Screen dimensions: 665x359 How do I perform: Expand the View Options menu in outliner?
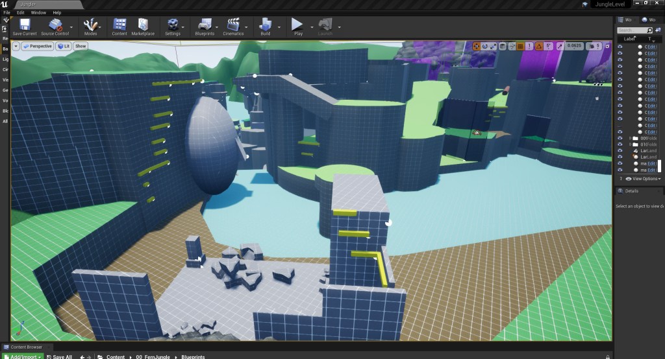[646, 178]
